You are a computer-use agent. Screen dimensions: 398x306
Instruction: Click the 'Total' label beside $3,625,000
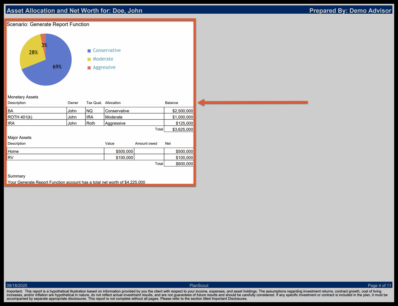(159, 129)
